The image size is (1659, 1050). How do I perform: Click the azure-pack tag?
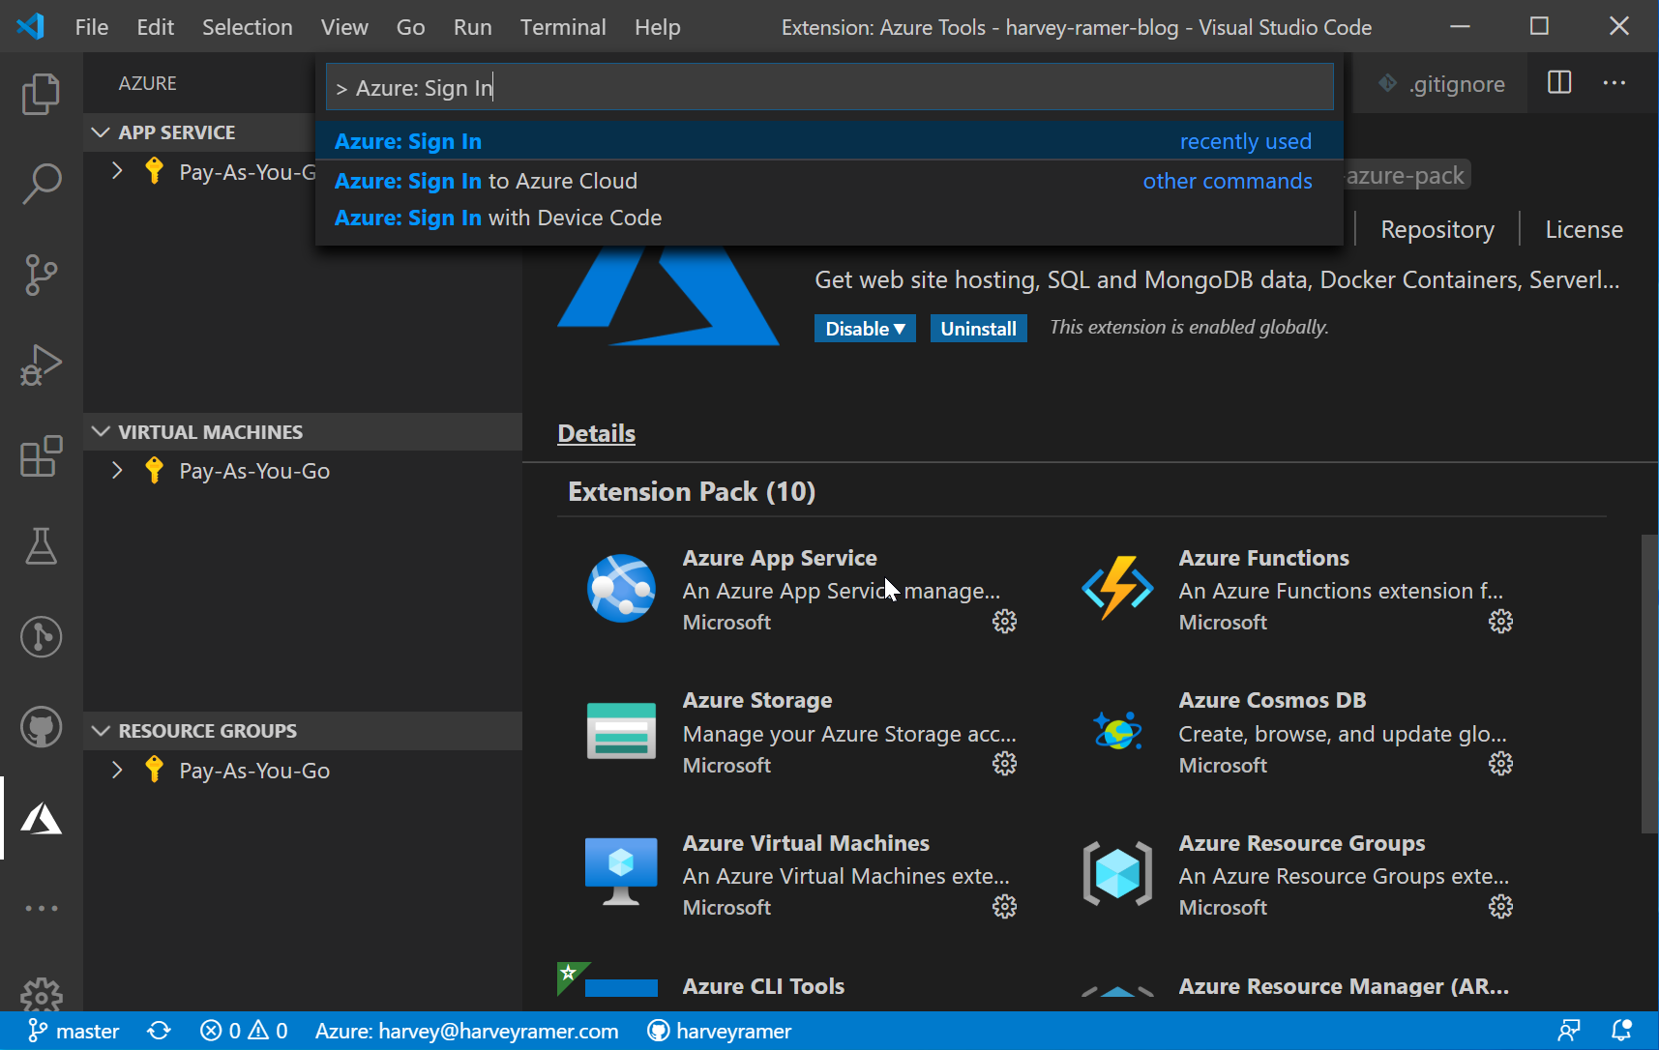[x=1406, y=175]
